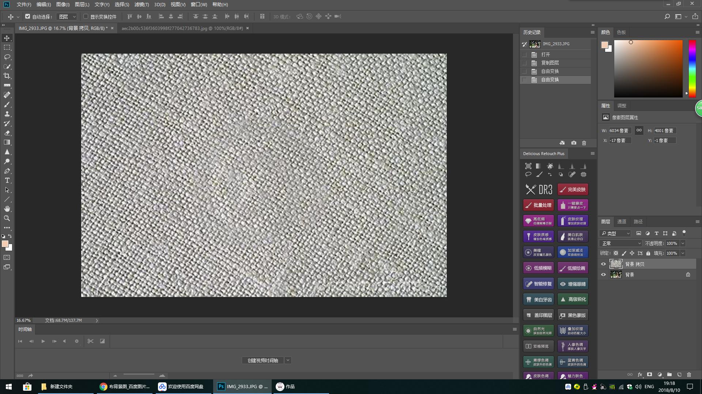This screenshot has width=702, height=394.
Task: Select the Eraser tool
Action: pos(7,133)
